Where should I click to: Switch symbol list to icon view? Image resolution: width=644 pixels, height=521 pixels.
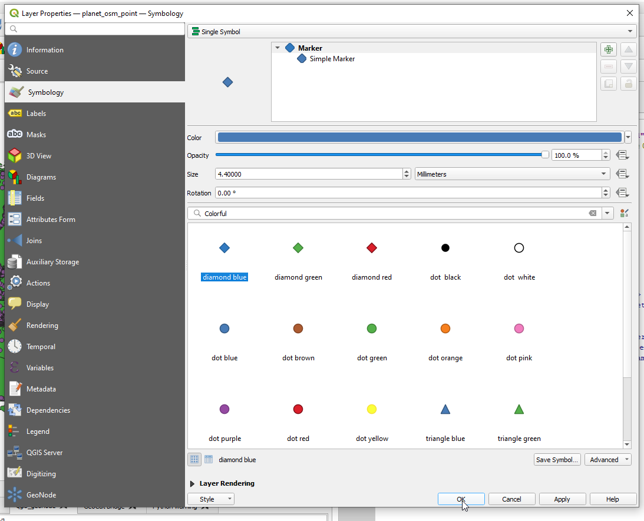tap(194, 460)
